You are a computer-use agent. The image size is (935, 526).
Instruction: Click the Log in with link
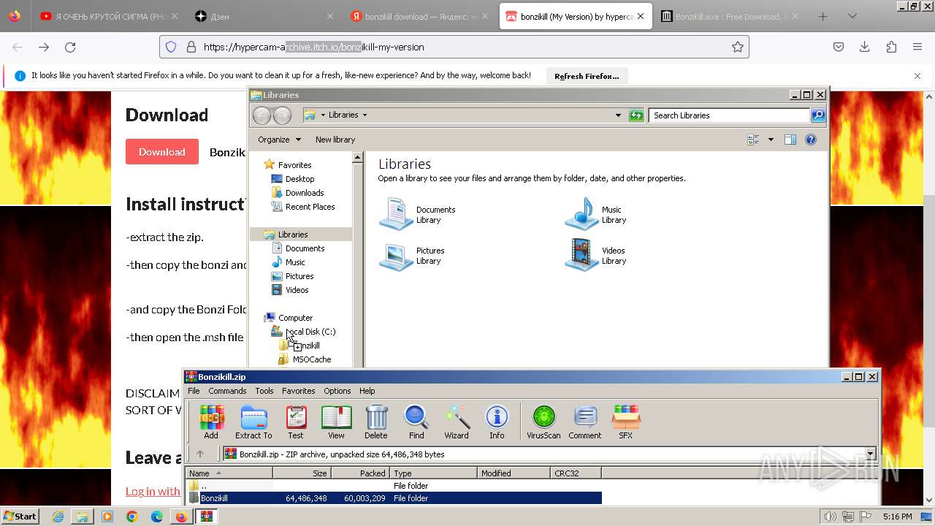[x=153, y=491]
